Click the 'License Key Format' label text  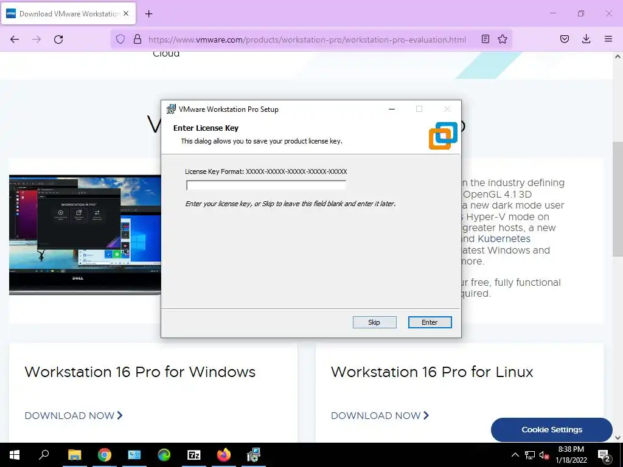[266, 171]
